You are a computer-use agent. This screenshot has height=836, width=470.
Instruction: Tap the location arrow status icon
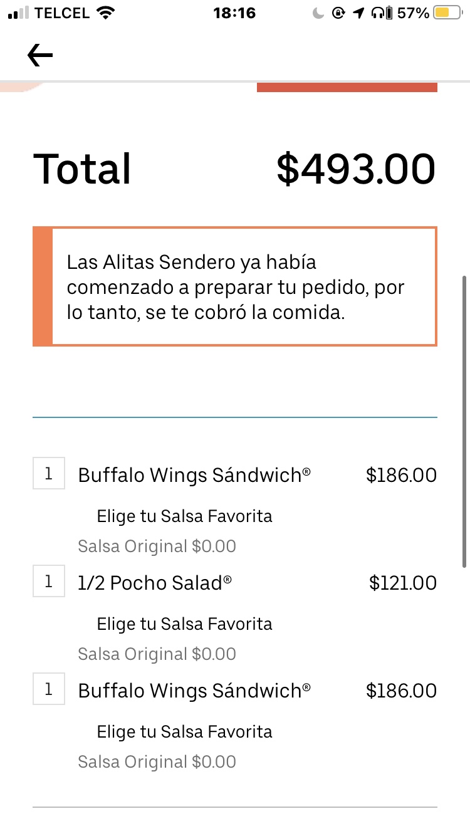358,13
